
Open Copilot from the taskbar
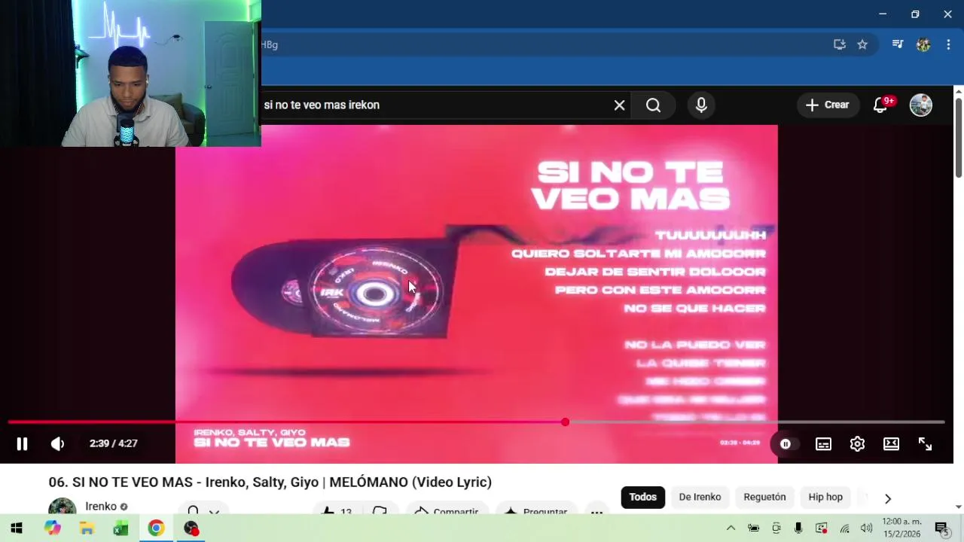tap(52, 528)
